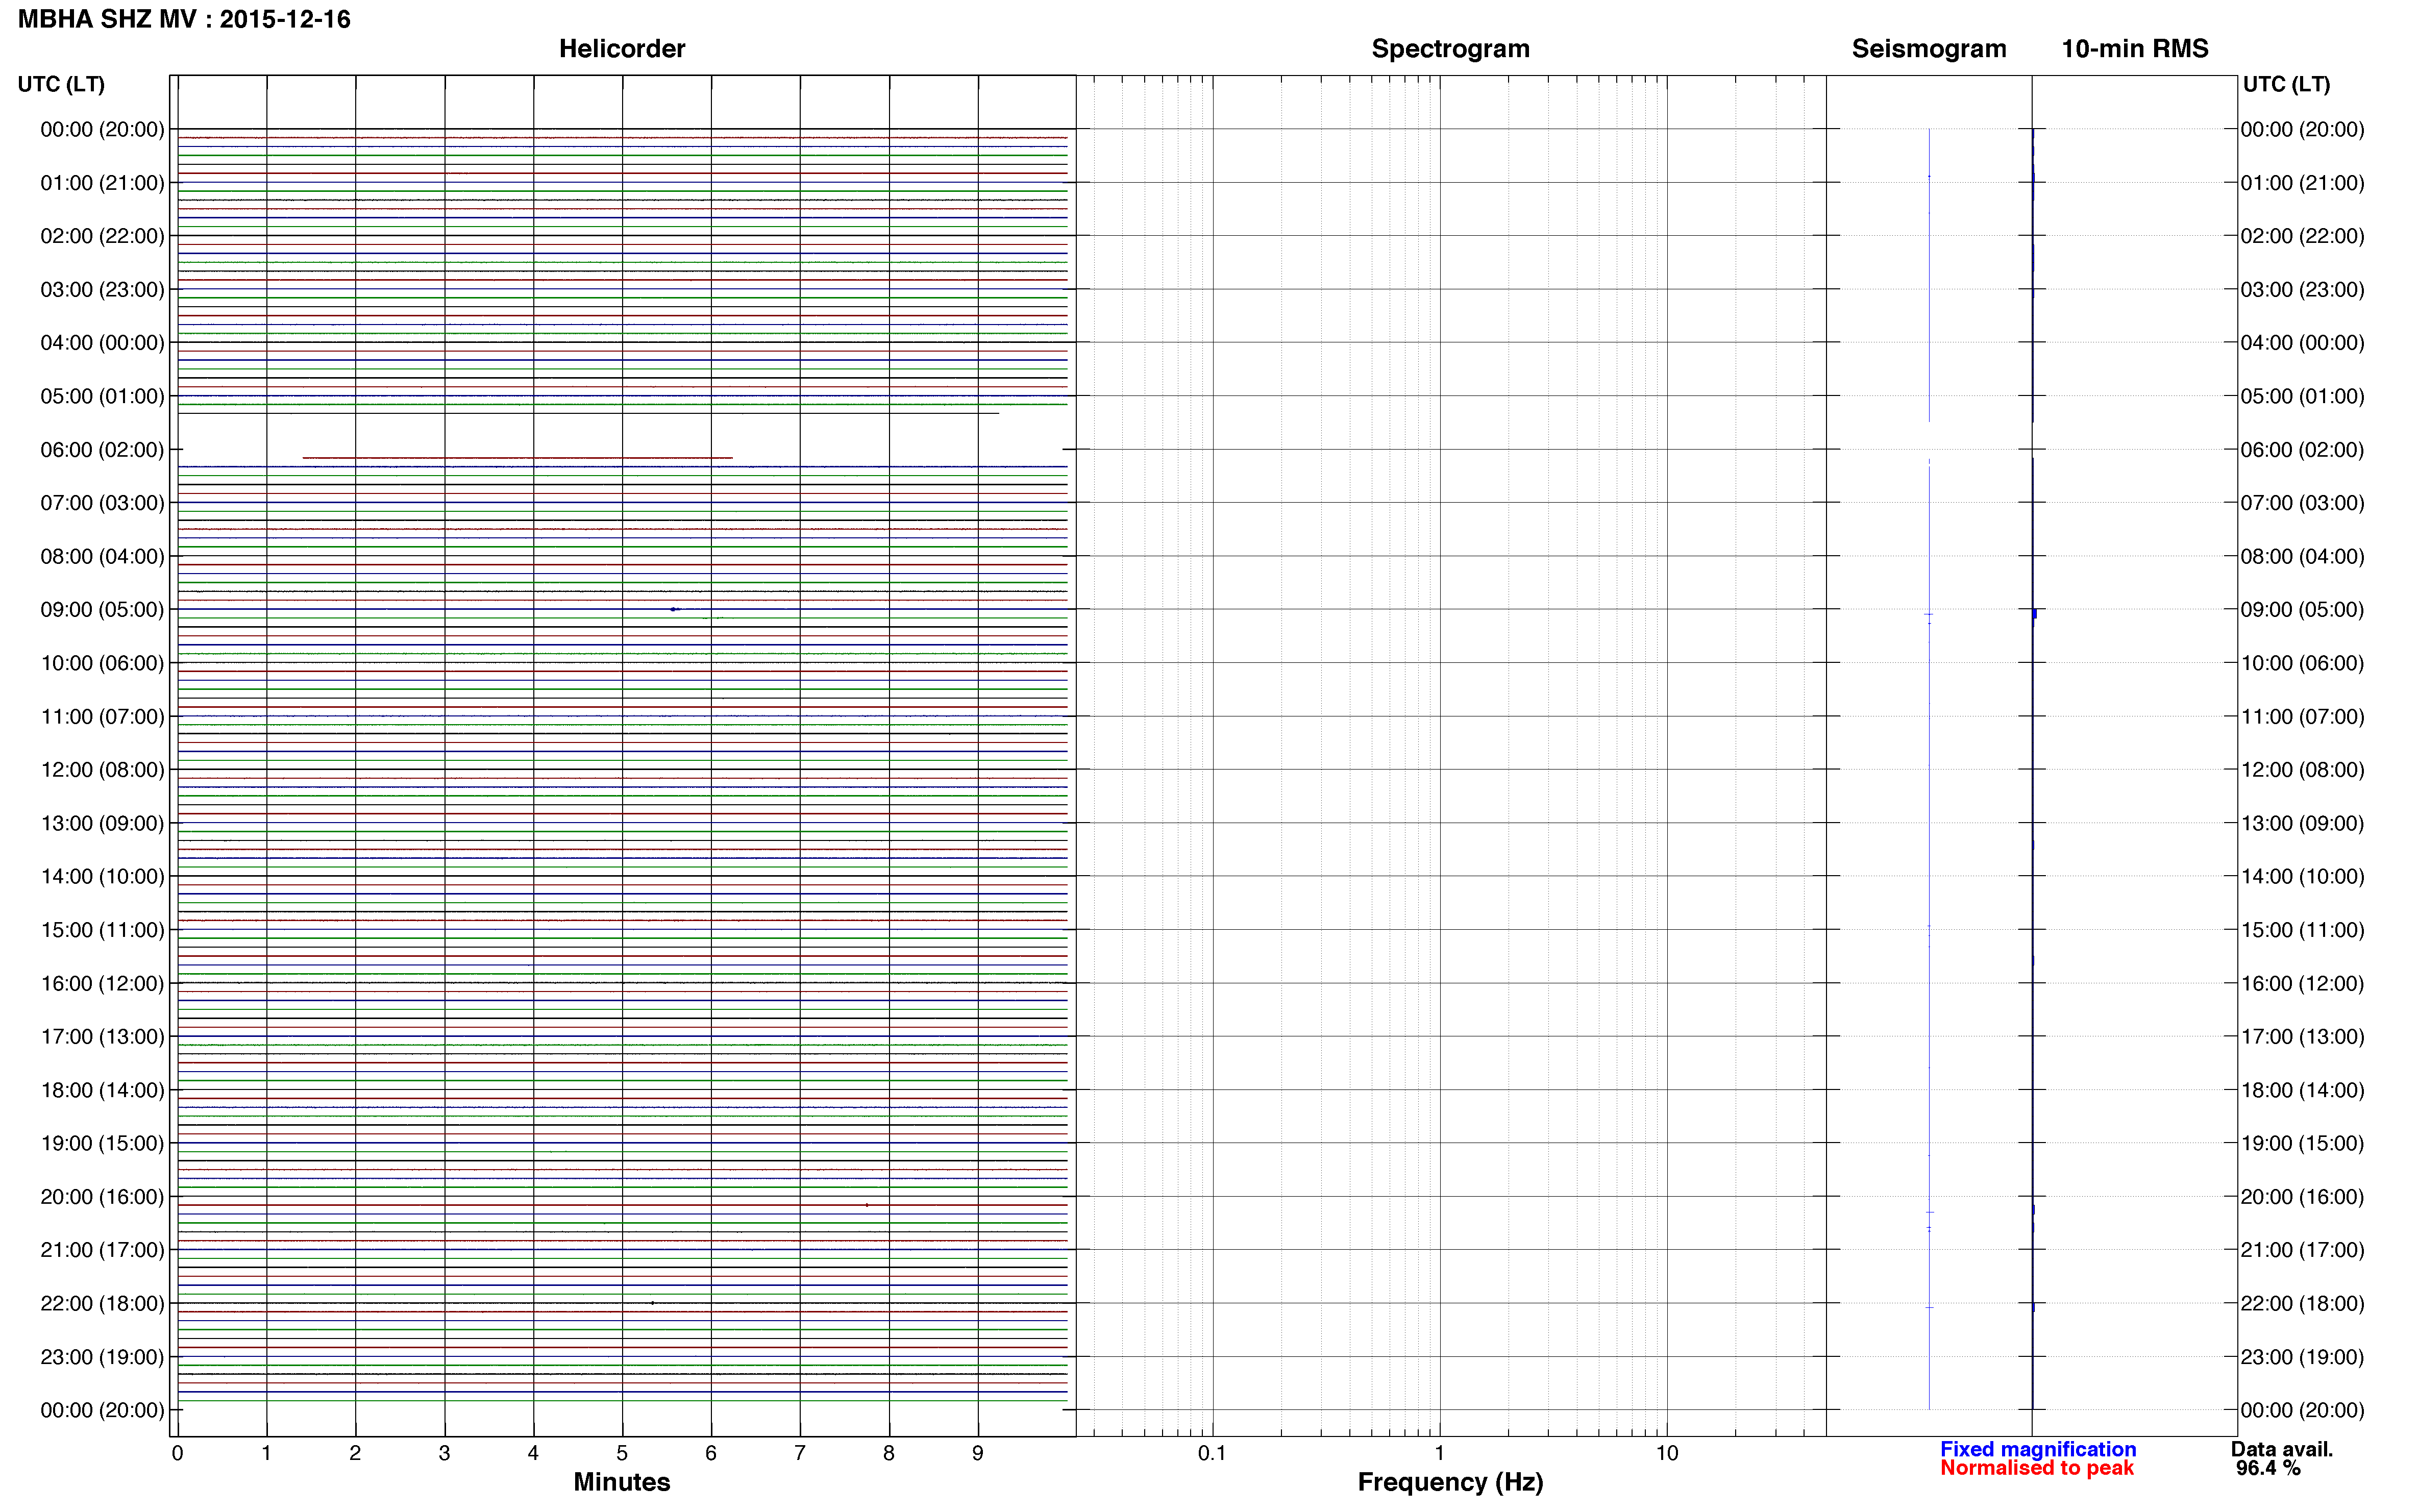
Task: Click the 'UTC (LT)' label above the left time axis
Action: coord(61,84)
